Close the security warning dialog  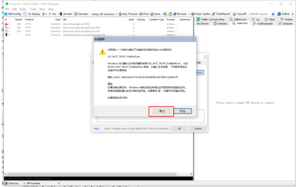[193, 39]
